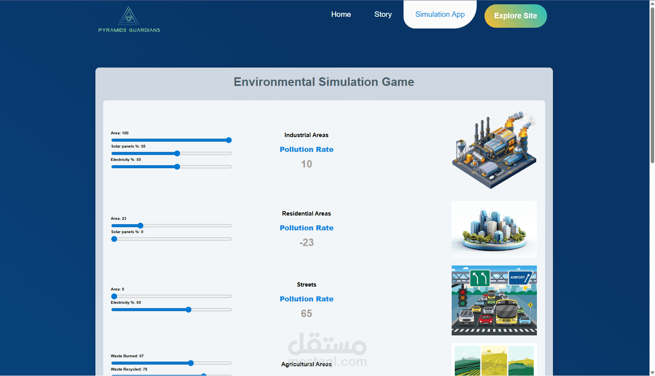Screen dimensions: 655x376
Task: Click the Agricultural Areas heading
Action: 307,364
